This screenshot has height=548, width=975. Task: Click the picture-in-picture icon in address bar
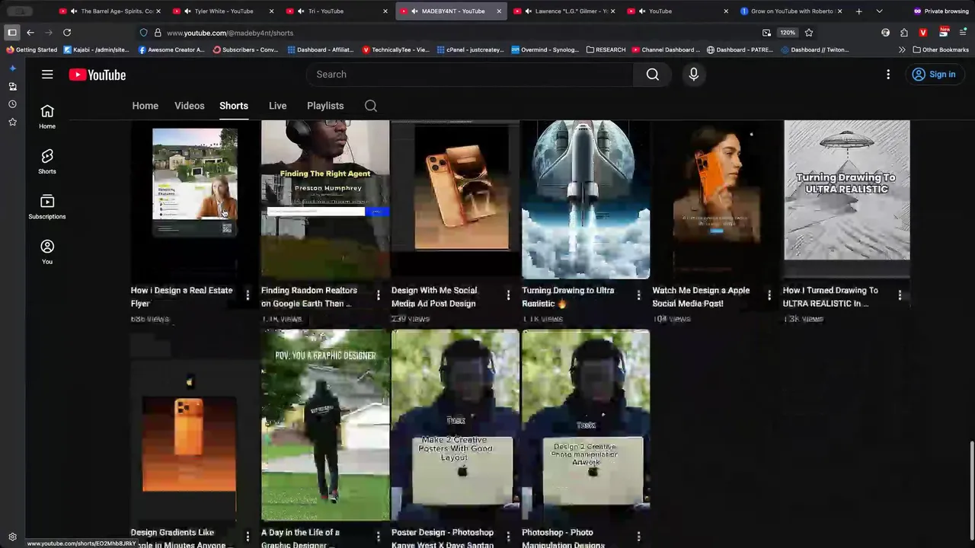(x=766, y=33)
